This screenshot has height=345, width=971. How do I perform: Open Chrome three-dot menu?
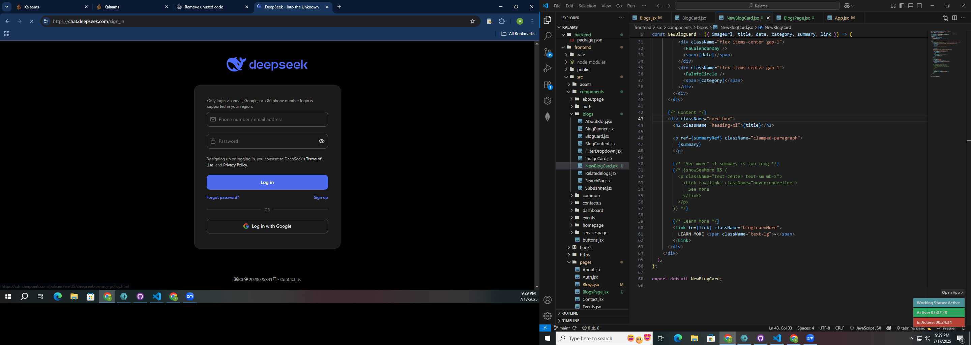click(532, 22)
